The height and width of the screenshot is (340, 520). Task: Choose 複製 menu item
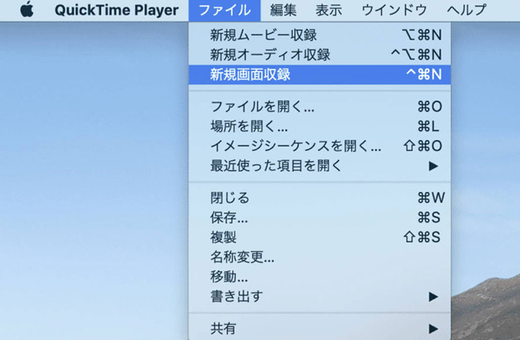320,237
